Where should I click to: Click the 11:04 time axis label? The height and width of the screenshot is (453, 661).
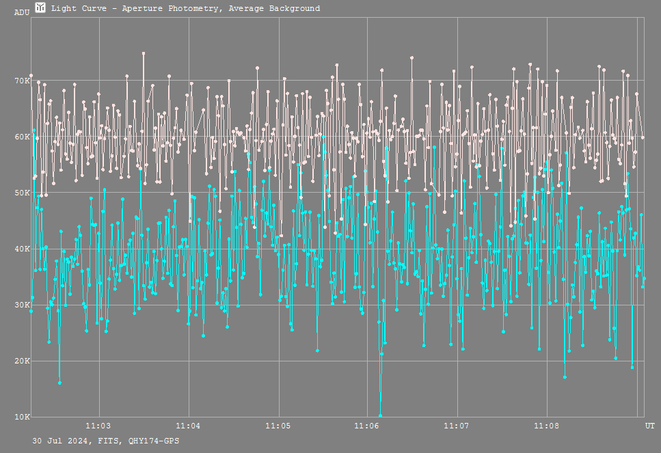coord(188,426)
